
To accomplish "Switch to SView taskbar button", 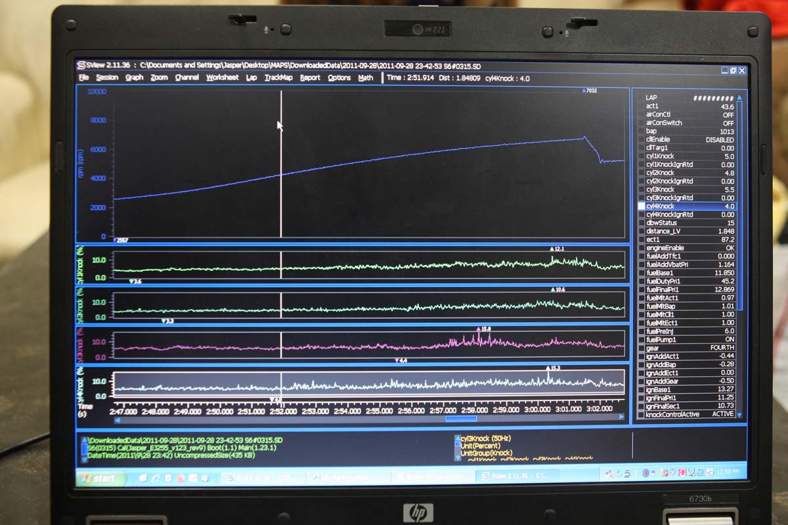I will [517, 476].
